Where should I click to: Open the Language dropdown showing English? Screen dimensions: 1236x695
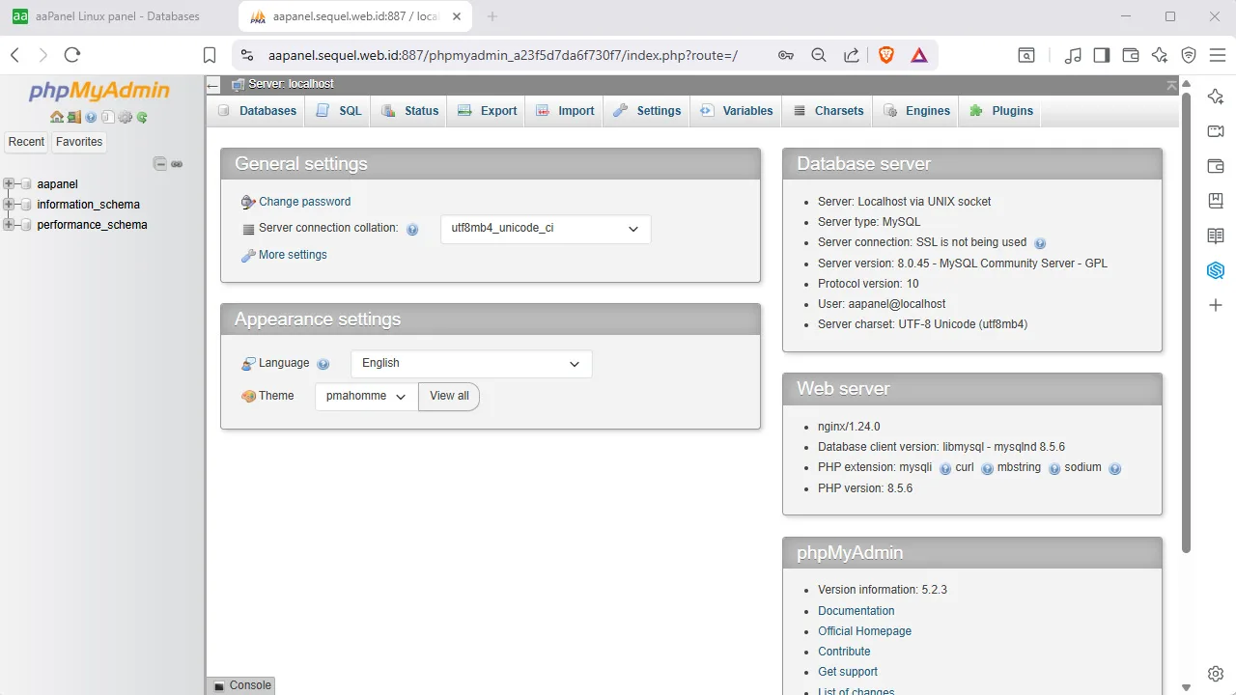click(x=471, y=364)
